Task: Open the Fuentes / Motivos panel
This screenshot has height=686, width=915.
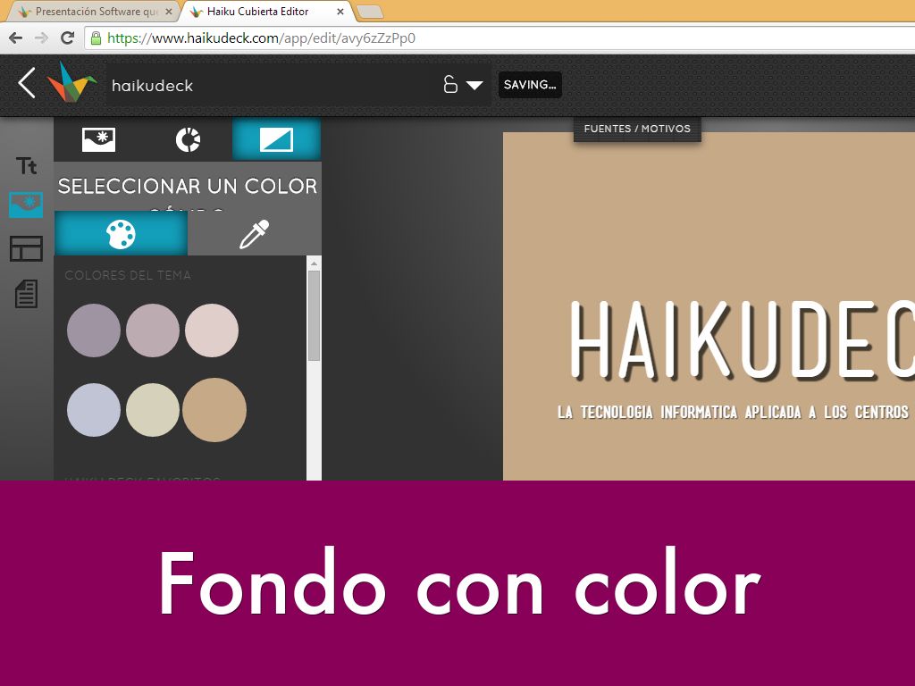Action: click(637, 129)
